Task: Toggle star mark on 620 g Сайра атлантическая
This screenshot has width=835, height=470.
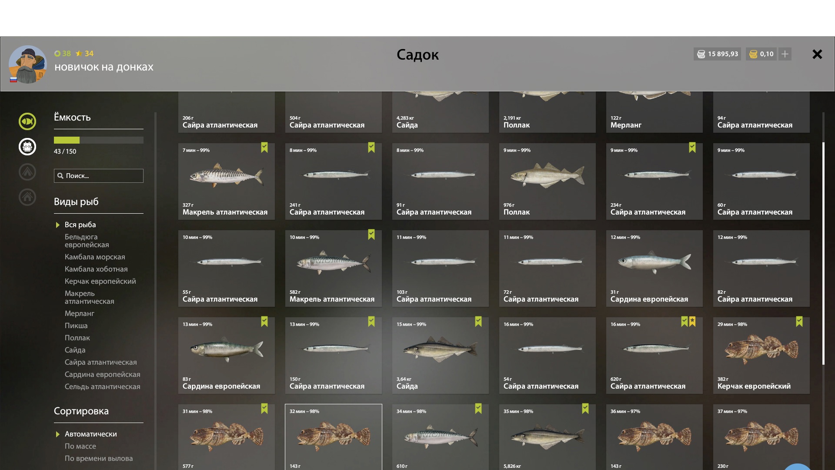Action: 692,322
